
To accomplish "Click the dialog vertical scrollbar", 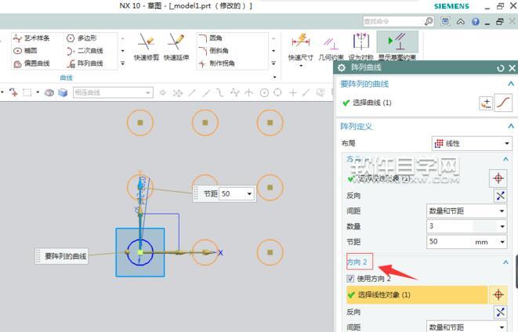I will pyautogui.click(x=516, y=271).
